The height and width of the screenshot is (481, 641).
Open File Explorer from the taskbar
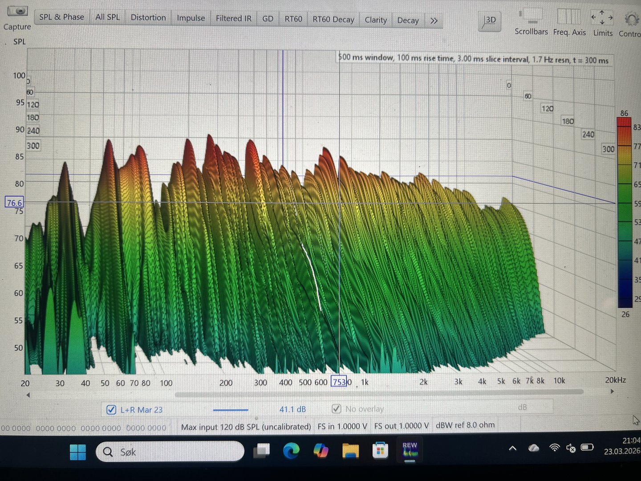click(350, 451)
